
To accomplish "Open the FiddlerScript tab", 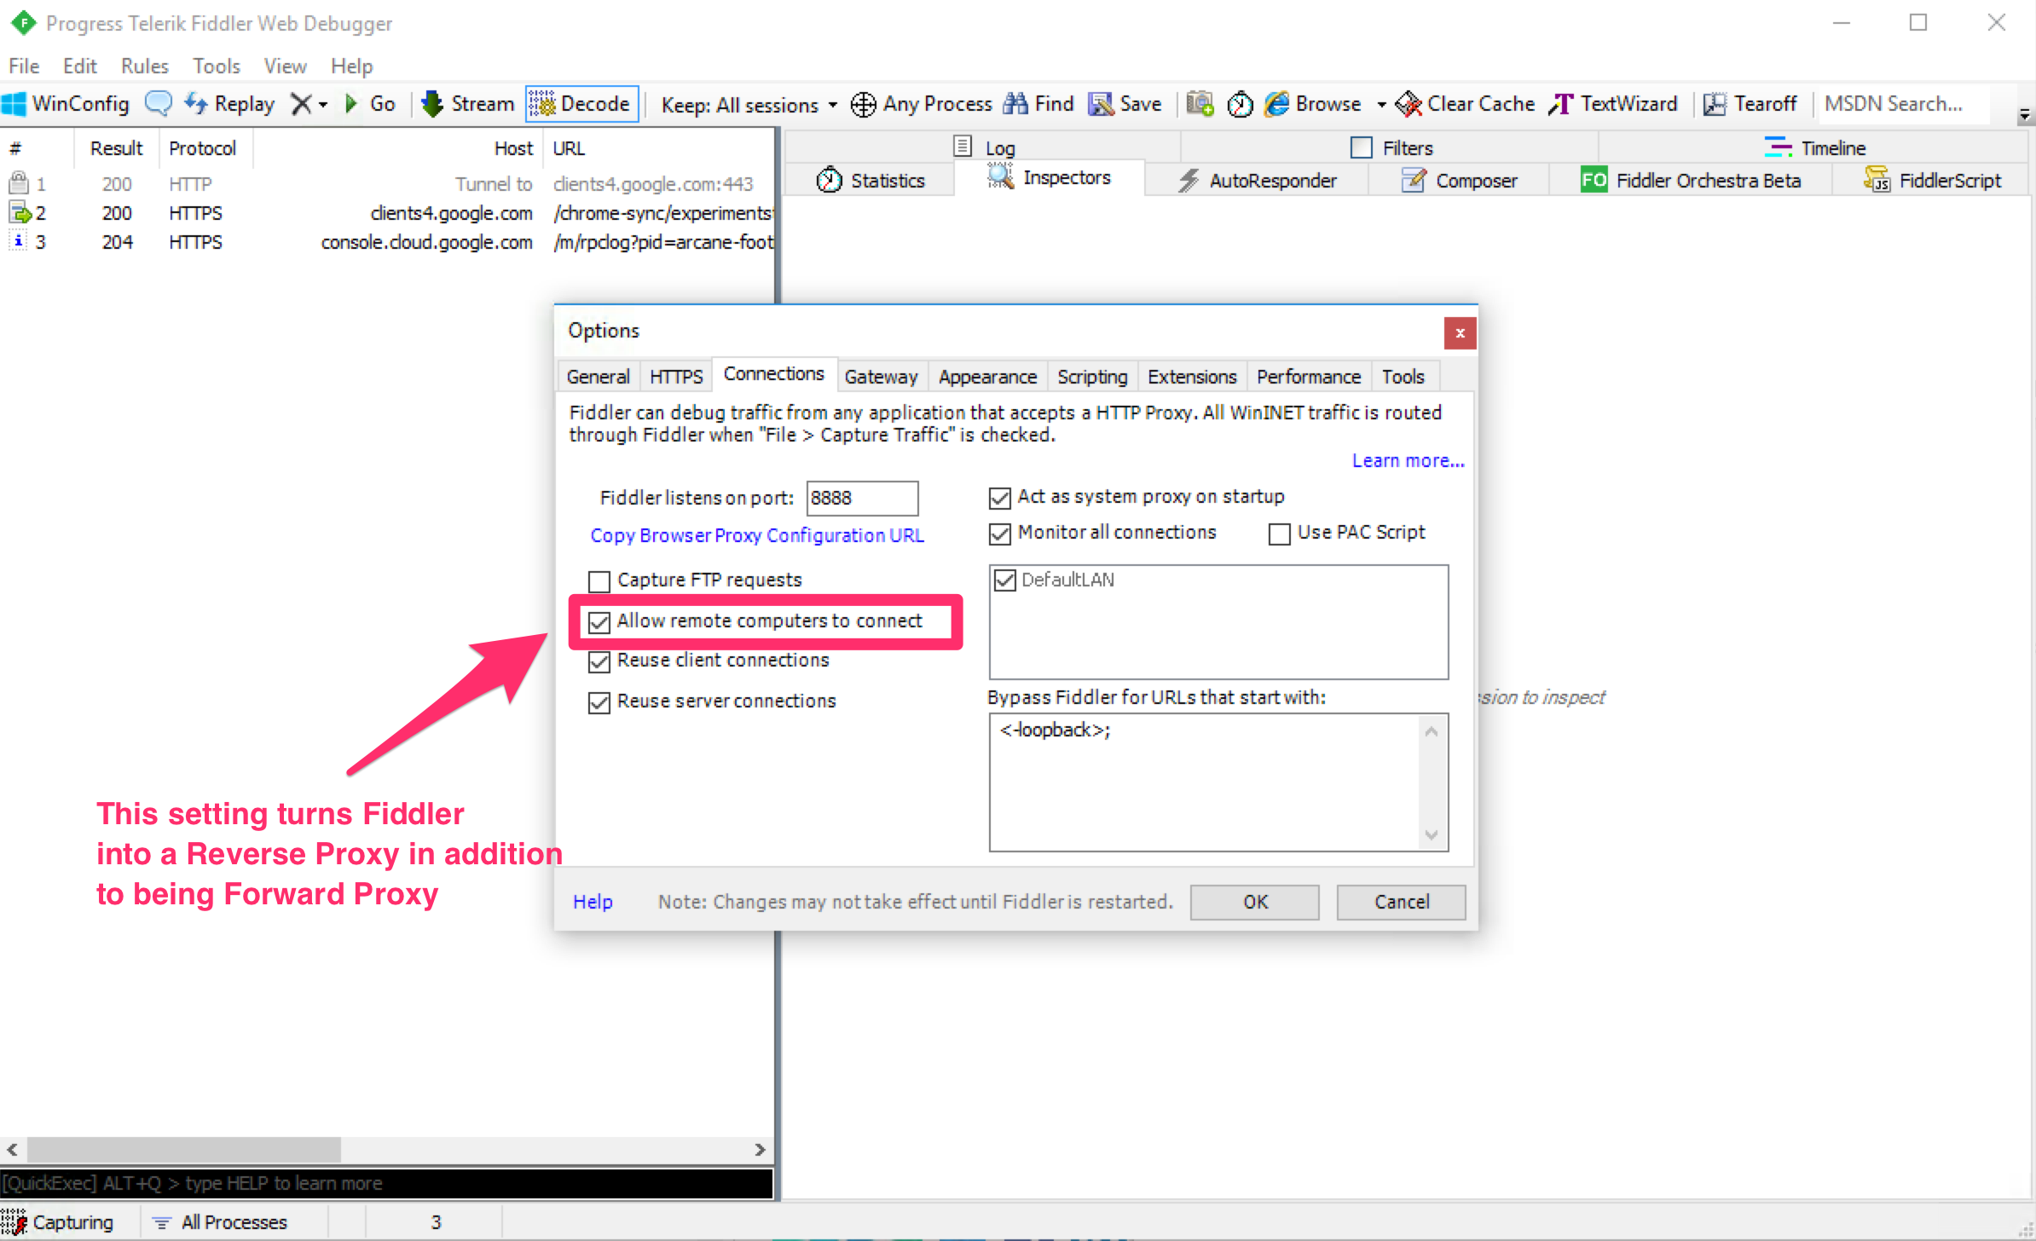I will click(1932, 181).
